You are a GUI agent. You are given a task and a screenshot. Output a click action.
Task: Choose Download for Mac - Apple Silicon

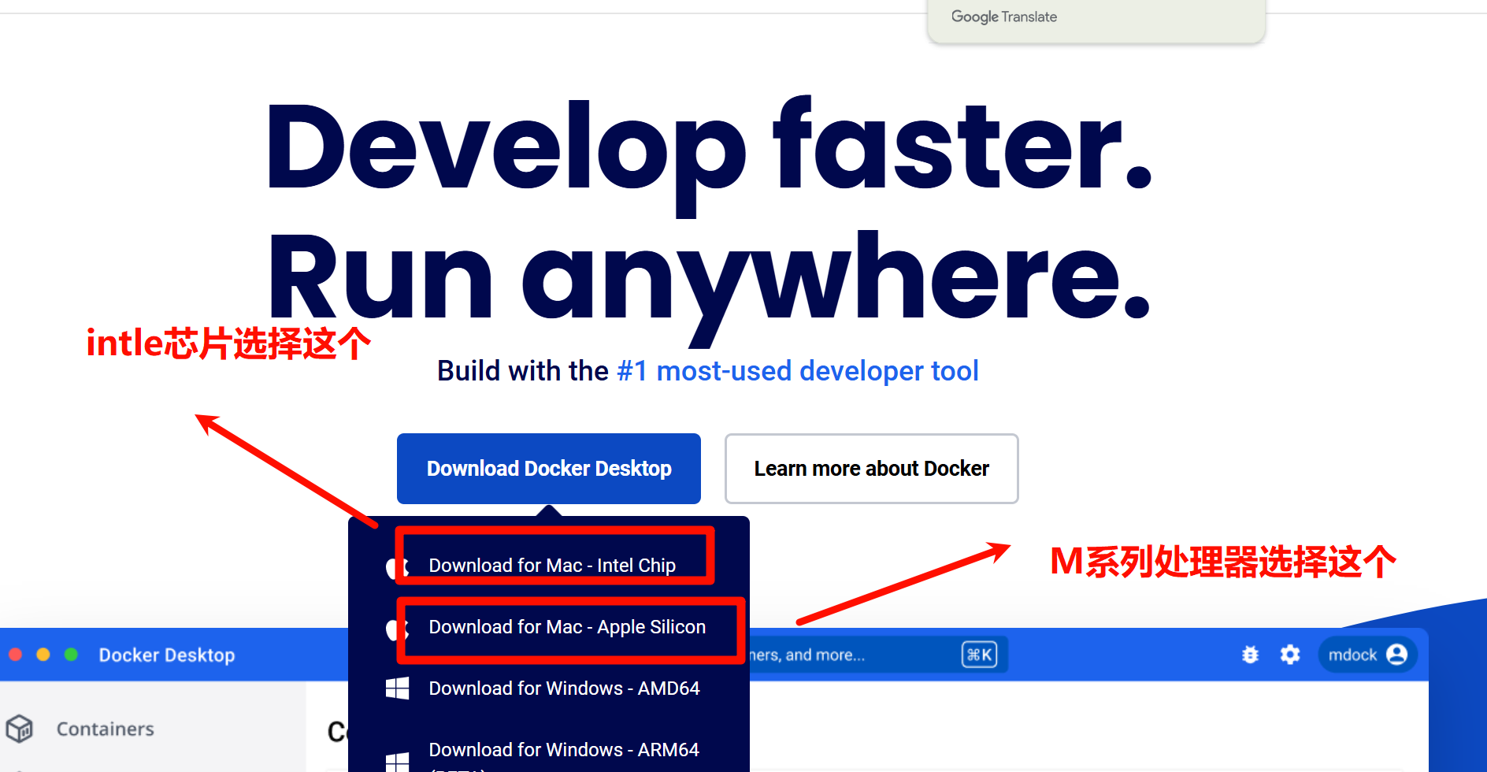567,627
